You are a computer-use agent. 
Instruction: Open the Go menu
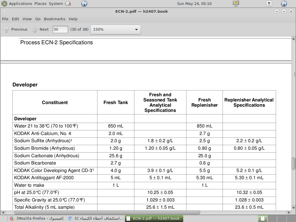38,19
